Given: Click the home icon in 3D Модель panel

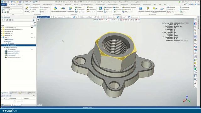Looking at the screenshot, I should coord(7,20).
